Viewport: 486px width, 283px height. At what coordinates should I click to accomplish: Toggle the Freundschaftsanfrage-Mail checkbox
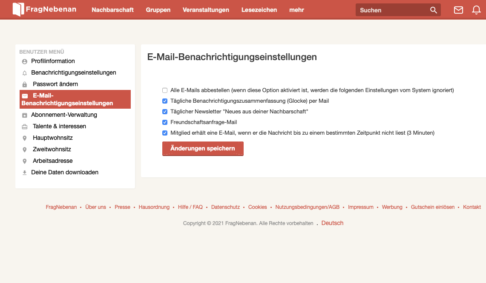click(x=165, y=122)
